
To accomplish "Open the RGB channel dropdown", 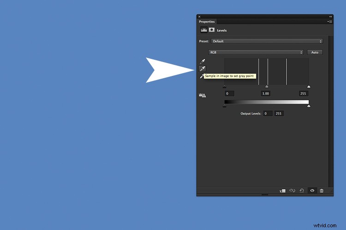I will pyautogui.click(x=256, y=52).
